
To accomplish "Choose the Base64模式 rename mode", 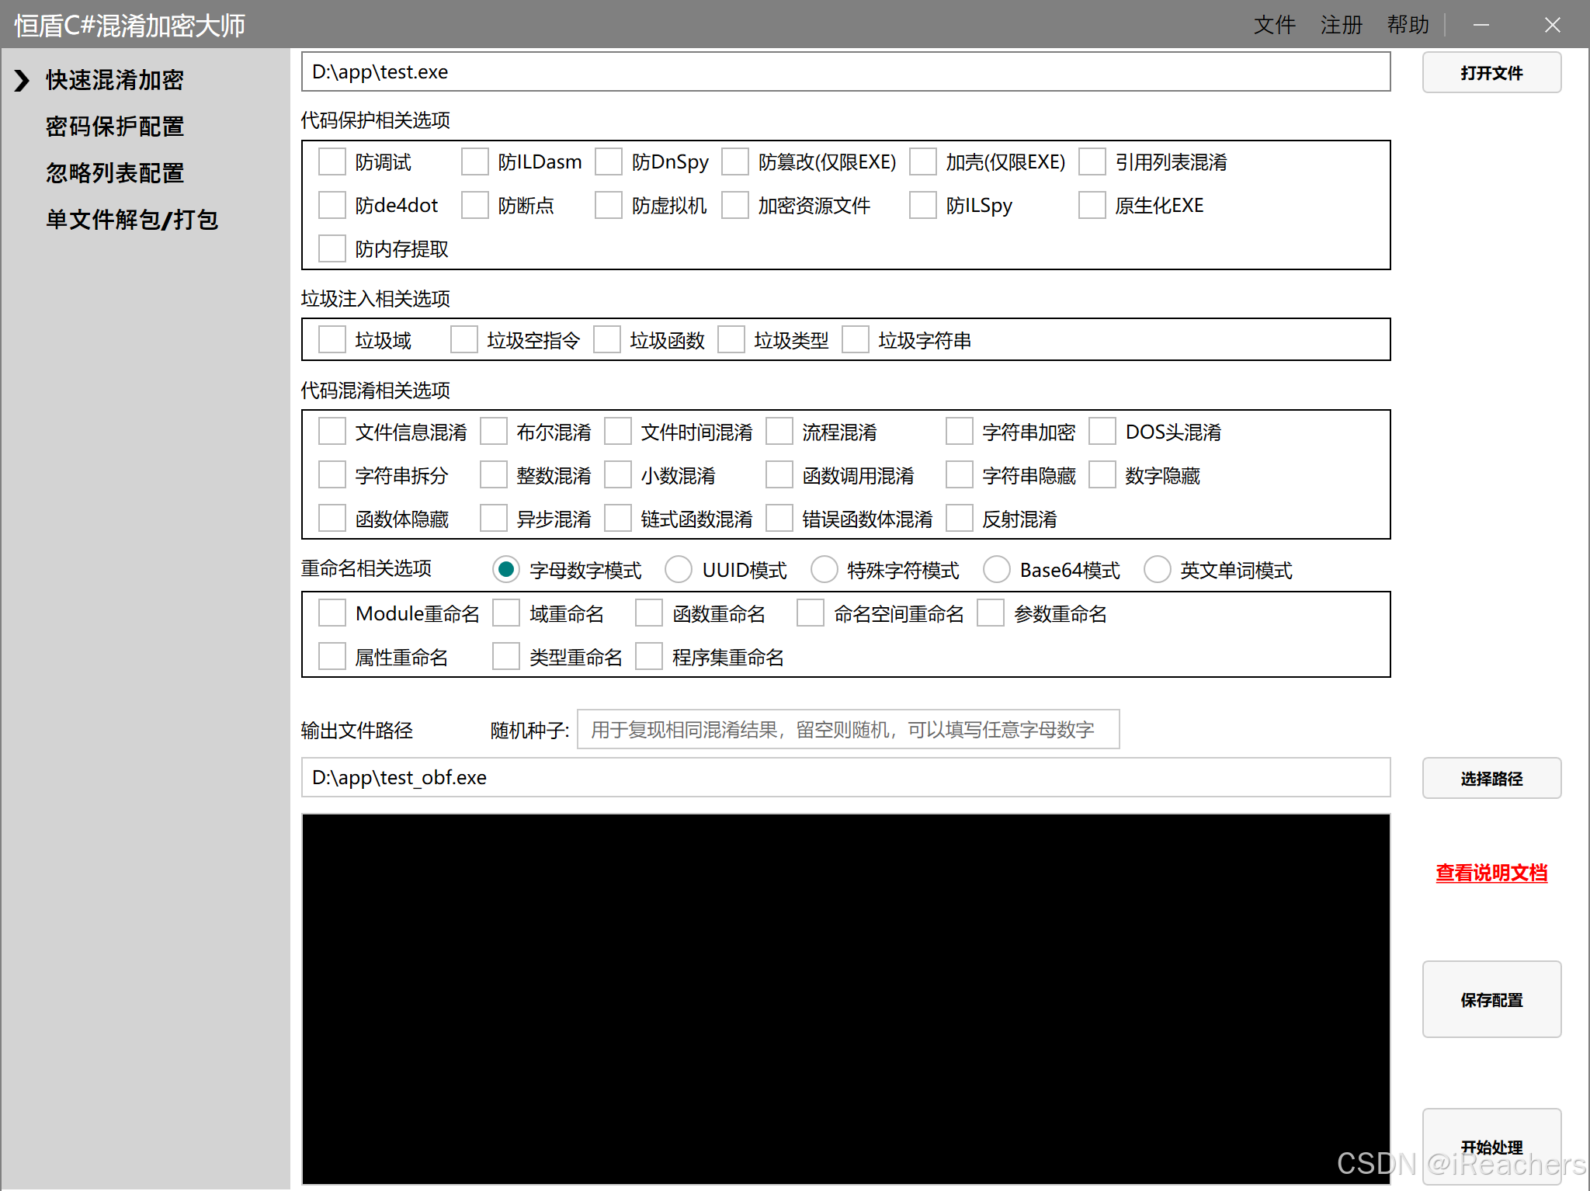I will (x=996, y=570).
